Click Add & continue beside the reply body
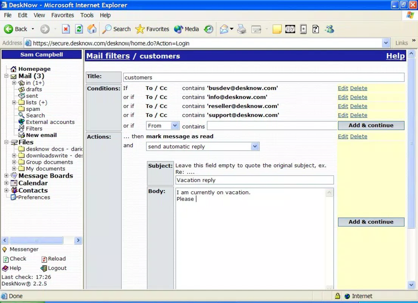This screenshot has height=303, width=418. pos(371,222)
